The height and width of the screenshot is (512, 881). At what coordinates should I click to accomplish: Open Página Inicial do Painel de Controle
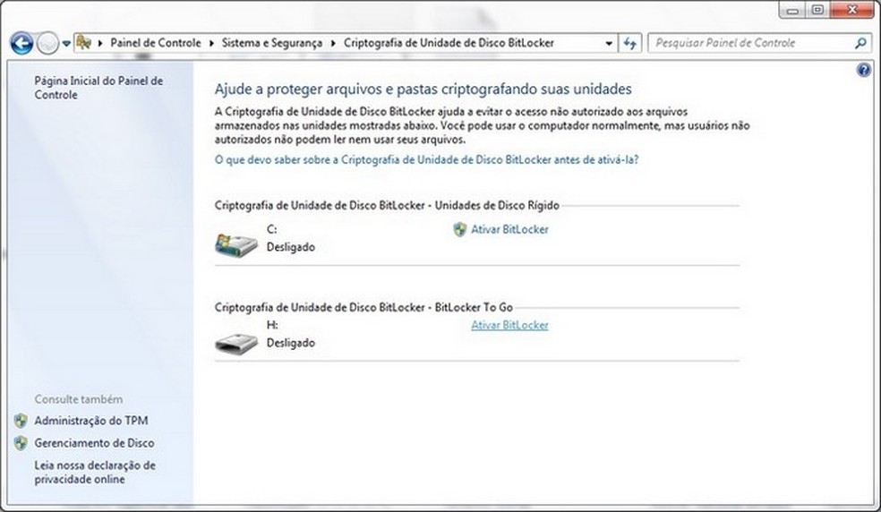click(x=98, y=88)
